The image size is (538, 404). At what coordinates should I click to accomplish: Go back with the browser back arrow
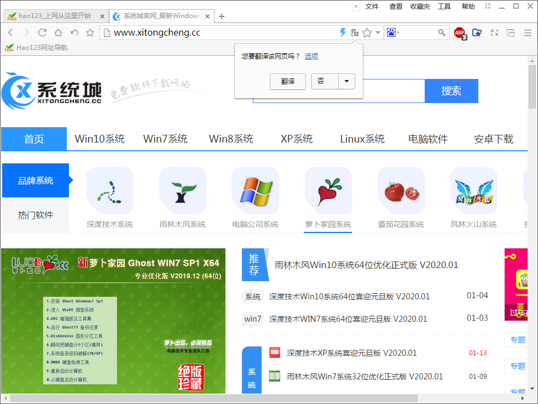tap(10, 33)
